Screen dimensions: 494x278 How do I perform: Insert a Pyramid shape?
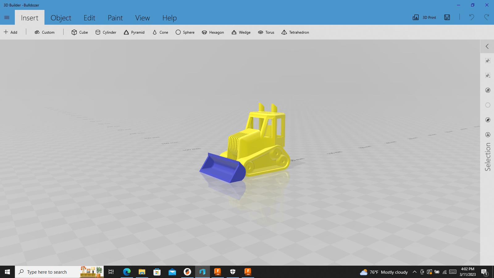click(x=134, y=32)
